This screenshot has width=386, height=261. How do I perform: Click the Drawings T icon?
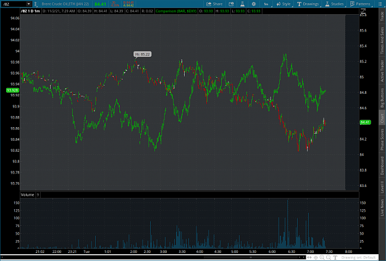click(299, 4)
